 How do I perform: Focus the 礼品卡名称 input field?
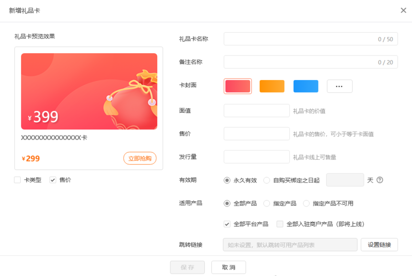click(310, 39)
